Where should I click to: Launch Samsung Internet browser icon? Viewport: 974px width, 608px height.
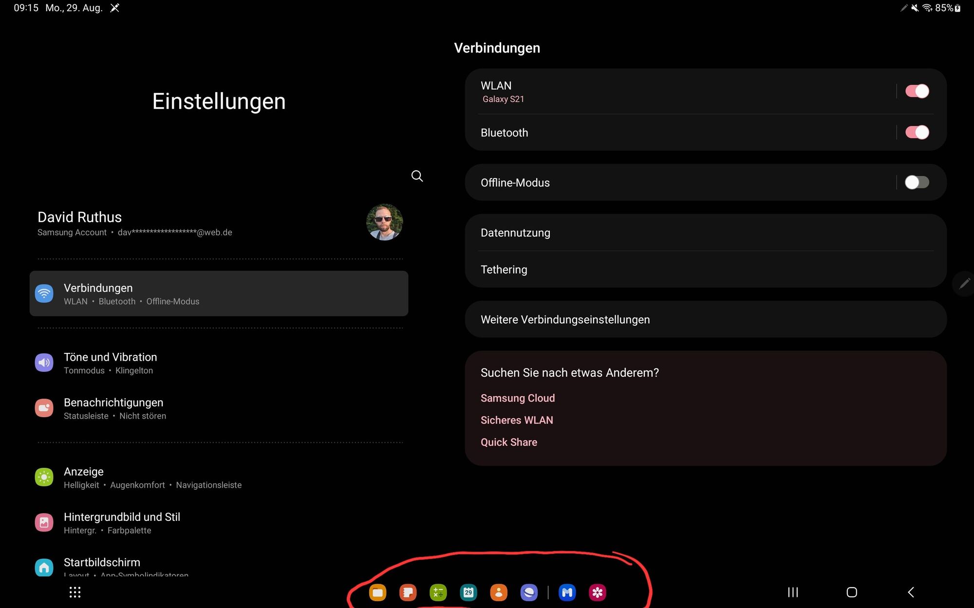(x=528, y=592)
